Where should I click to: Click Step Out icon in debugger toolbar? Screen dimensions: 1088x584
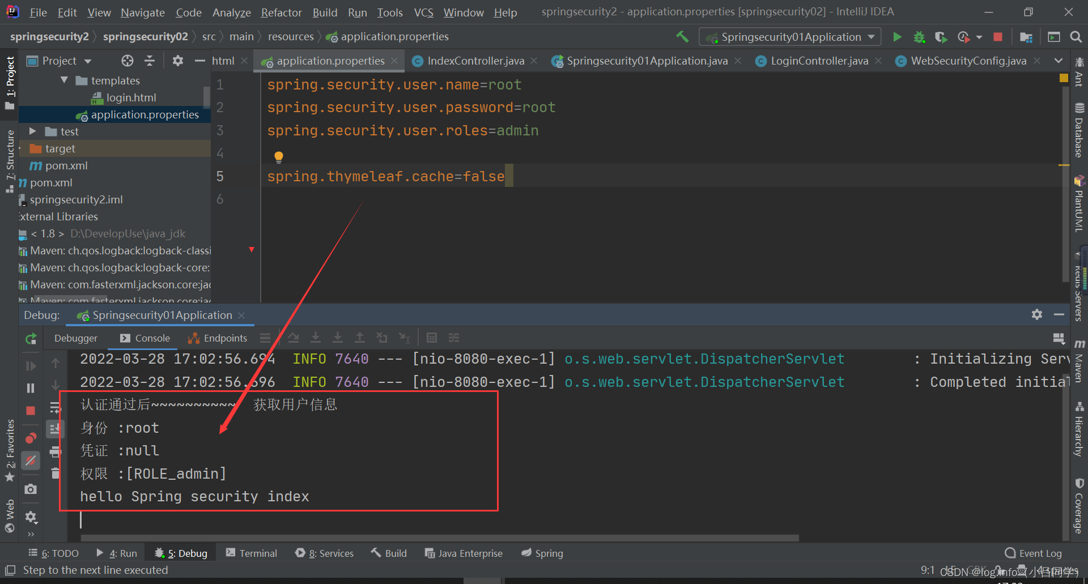[360, 338]
